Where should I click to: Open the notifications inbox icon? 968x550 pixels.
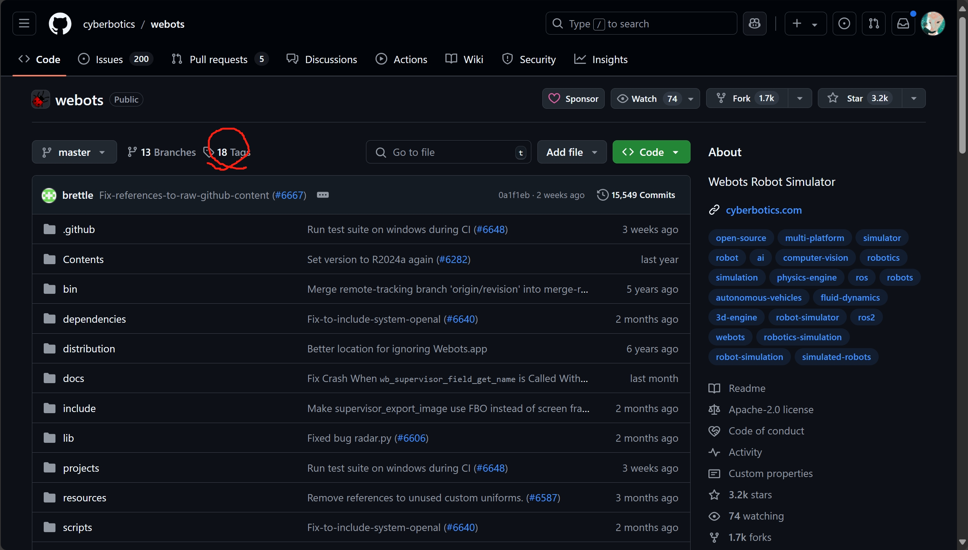(x=903, y=24)
